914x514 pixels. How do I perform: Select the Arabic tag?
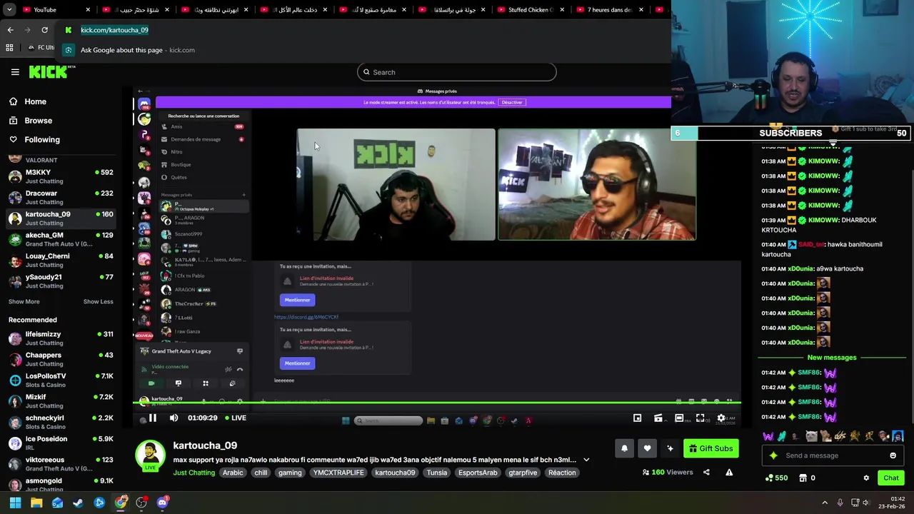pos(233,473)
